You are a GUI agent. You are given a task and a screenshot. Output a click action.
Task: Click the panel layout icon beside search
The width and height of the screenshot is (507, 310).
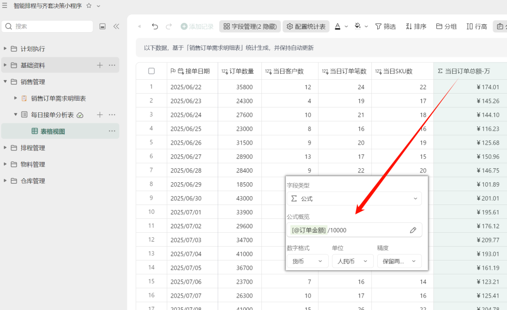pyautogui.click(x=102, y=26)
